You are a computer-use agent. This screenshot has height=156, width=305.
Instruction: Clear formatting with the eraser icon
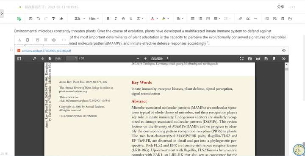click(x=61, y=19)
